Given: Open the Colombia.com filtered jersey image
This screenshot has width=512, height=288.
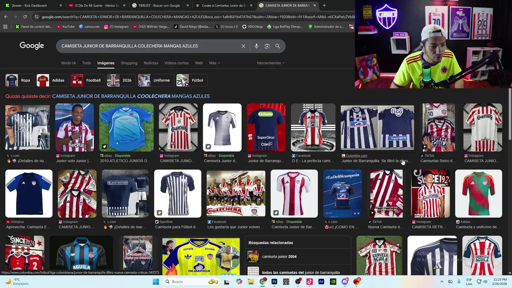Looking at the screenshot, I should click(x=377, y=128).
